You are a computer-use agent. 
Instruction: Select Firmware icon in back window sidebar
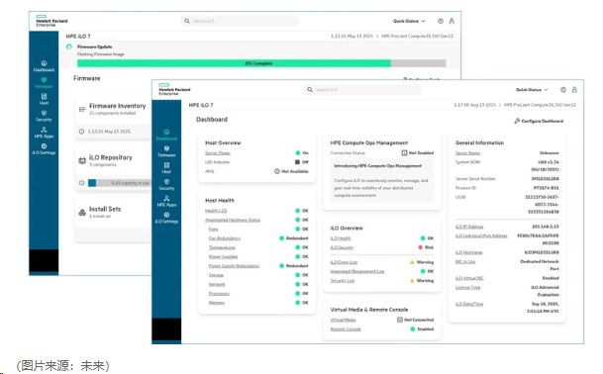pos(44,79)
